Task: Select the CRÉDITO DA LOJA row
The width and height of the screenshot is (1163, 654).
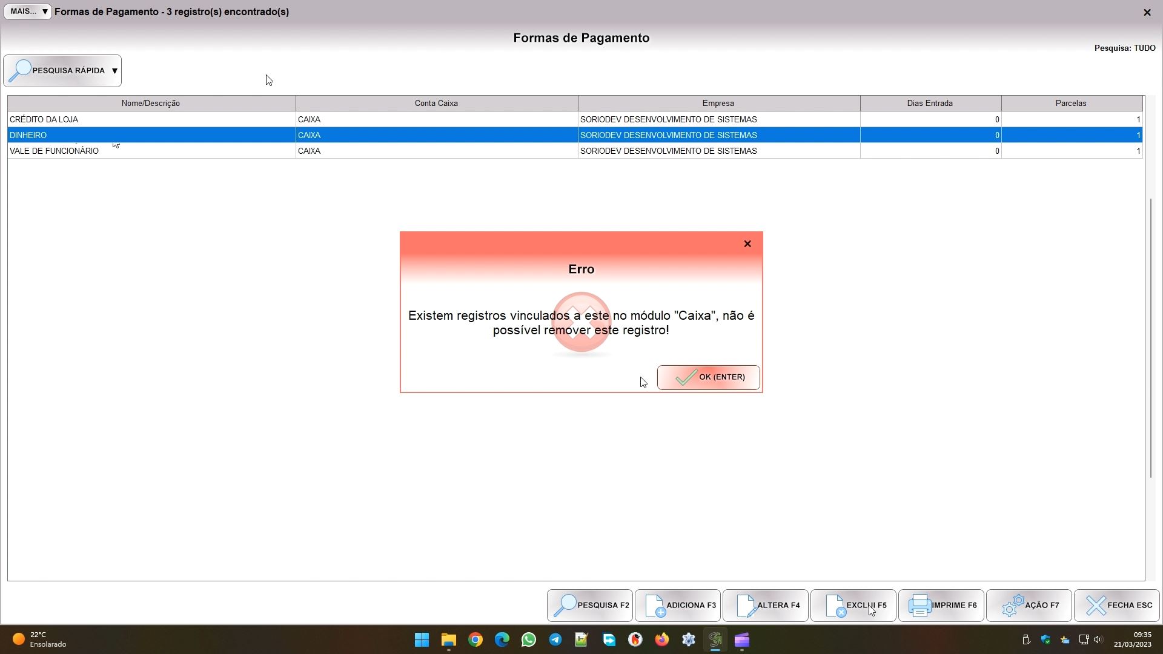Action: pyautogui.click(x=150, y=119)
